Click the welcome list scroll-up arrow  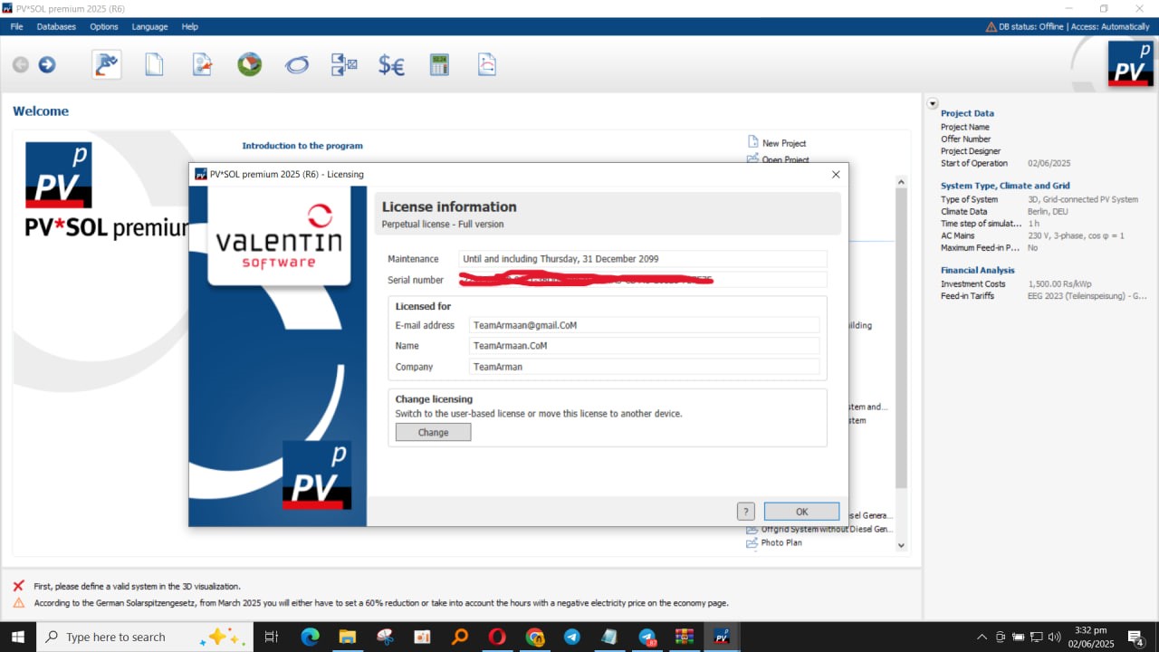901,182
